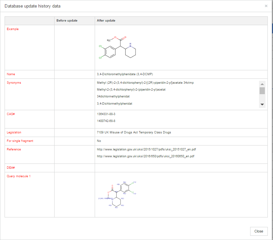Click the Example molecule structure image

click(x=117, y=48)
